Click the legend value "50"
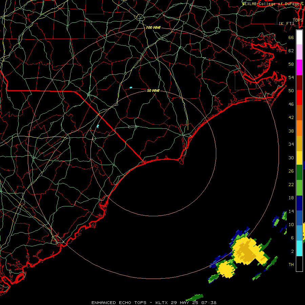This screenshot has width=305, height=305. [x=291, y=91]
